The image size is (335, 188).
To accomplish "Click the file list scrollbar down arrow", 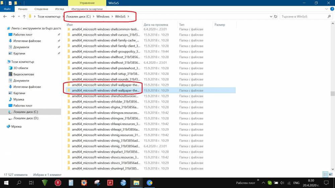I will tap(332, 169).
